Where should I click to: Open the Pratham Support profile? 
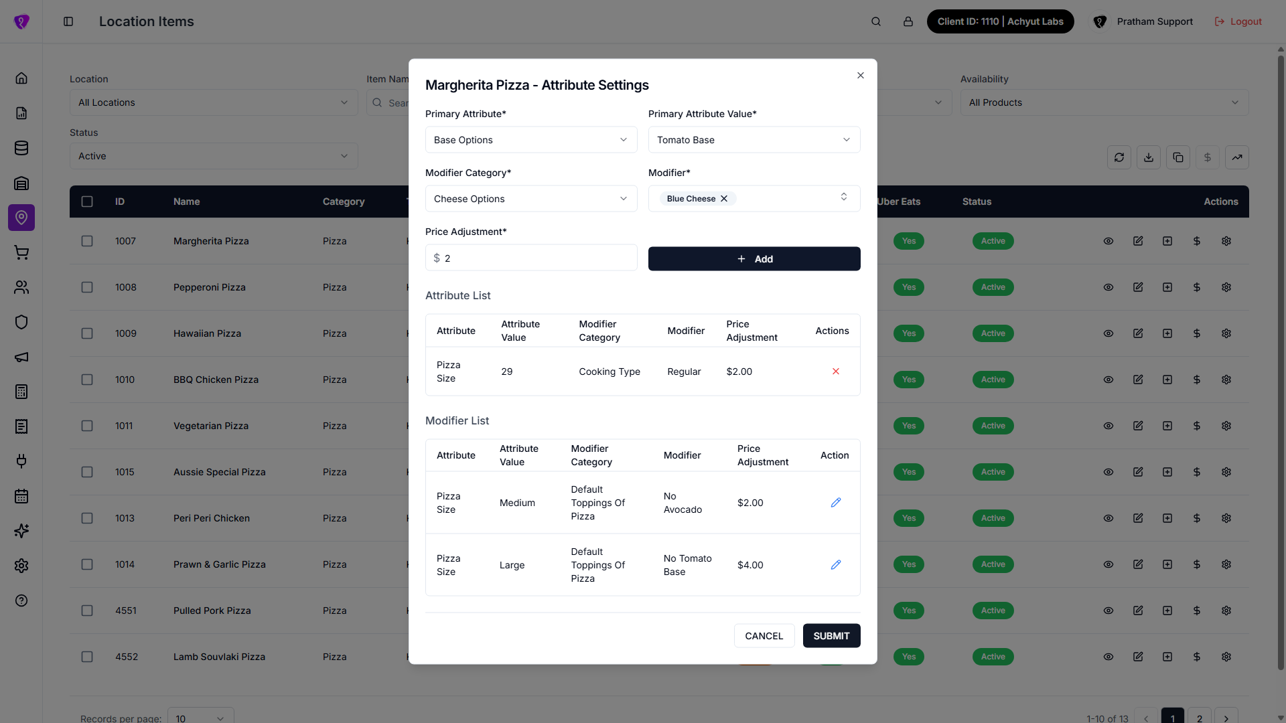coord(1143,21)
